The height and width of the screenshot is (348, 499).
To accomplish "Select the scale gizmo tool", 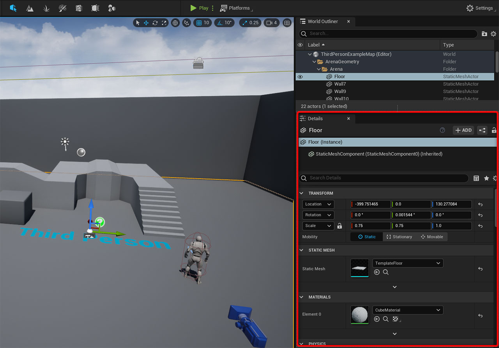I will 164,23.
